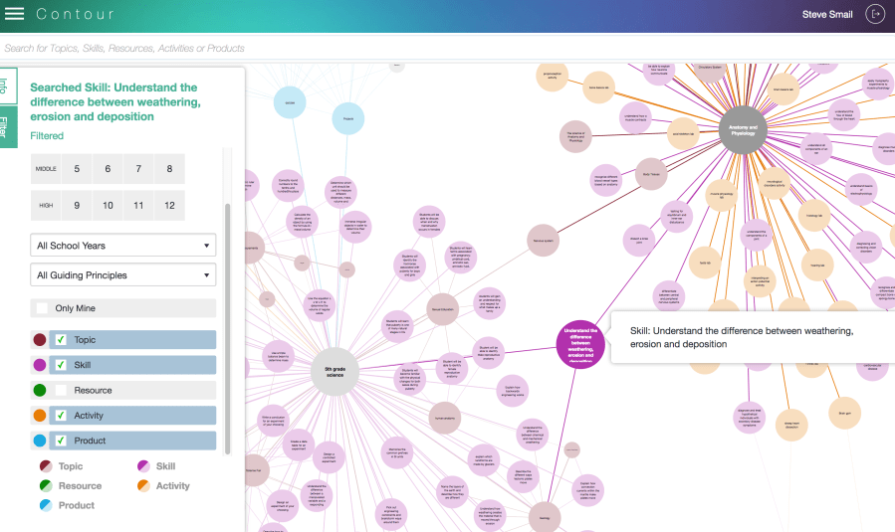Expand the All Guiding Principles dropdown

click(x=123, y=275)
